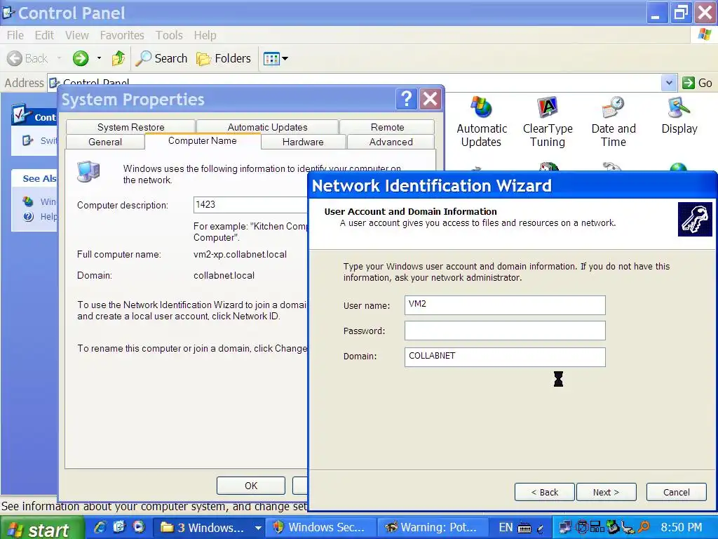Click the User name field
This screenshot has width=718, height=539.
coord(505,305)
